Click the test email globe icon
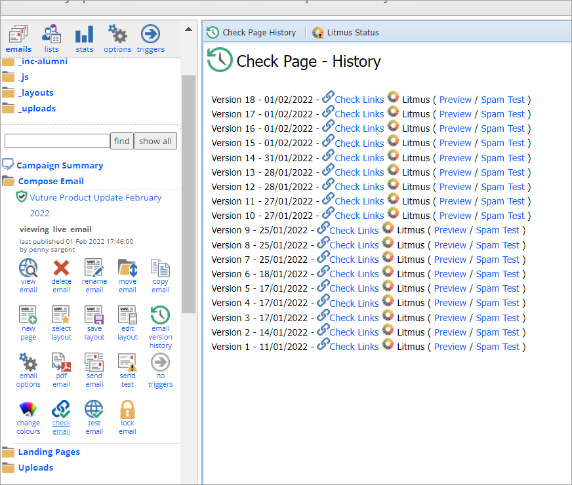 coord(94,409)
